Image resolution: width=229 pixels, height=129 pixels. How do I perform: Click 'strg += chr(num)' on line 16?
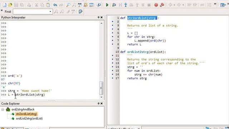(148, 75)
